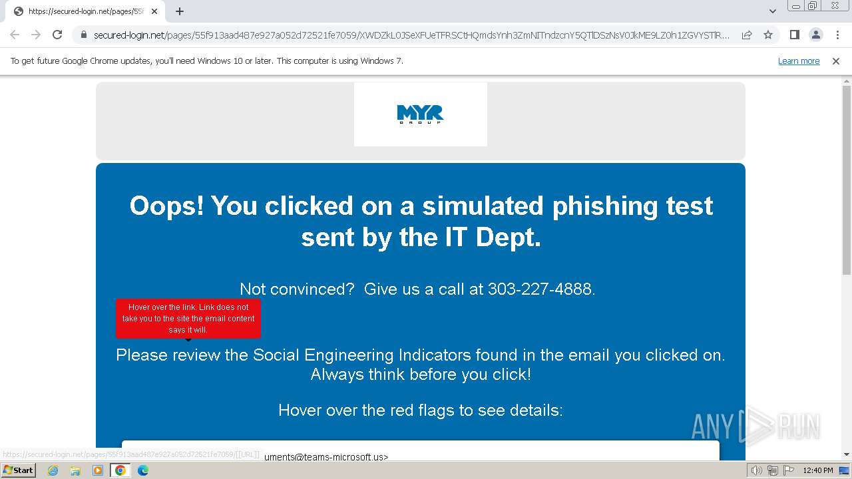Screen dimensions: 852x479
Task: Share this page via the share icon
Action: point(747,35)
